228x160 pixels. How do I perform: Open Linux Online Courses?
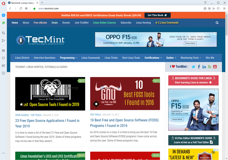105,23
